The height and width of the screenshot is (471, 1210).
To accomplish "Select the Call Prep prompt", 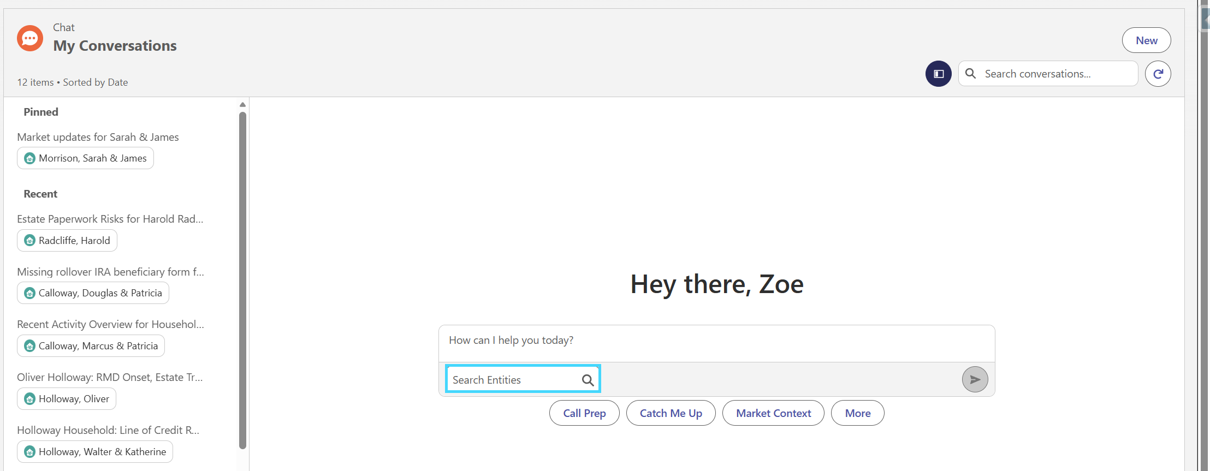I will tap(584, 413).
